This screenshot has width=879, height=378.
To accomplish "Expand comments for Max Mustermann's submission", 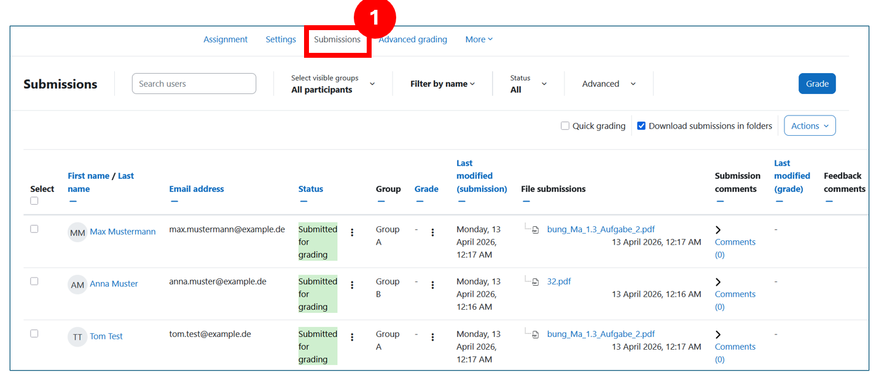I will (x=718, y=230).
